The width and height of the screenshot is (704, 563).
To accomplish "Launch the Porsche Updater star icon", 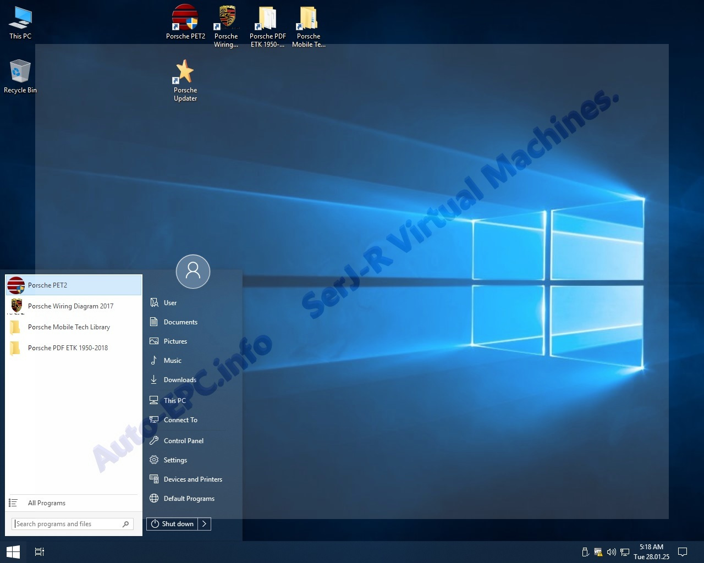I will click(185, 73).
